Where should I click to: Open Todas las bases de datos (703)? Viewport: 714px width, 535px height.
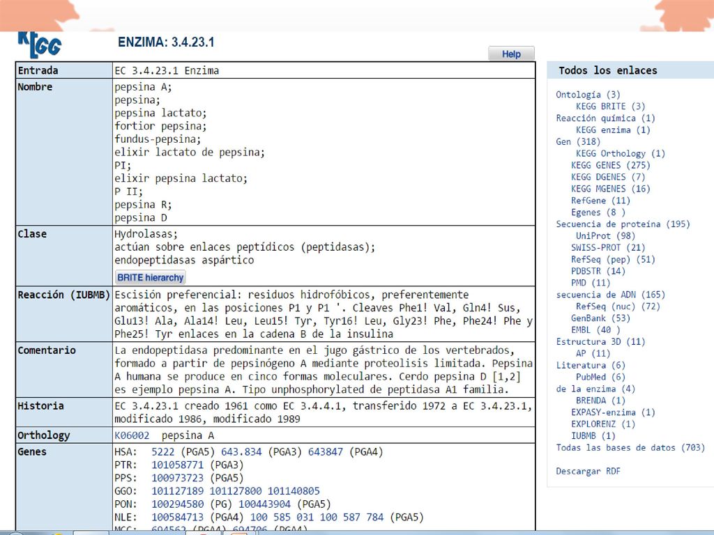pyautogui.click(x=630, y=448)
